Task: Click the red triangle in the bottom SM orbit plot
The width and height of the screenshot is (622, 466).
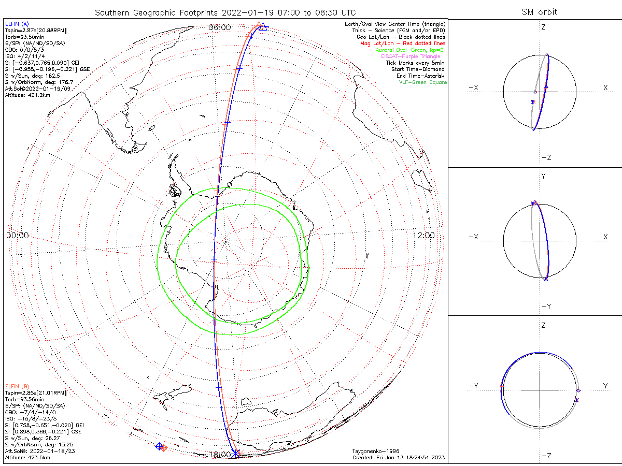Action: [501, 385]
